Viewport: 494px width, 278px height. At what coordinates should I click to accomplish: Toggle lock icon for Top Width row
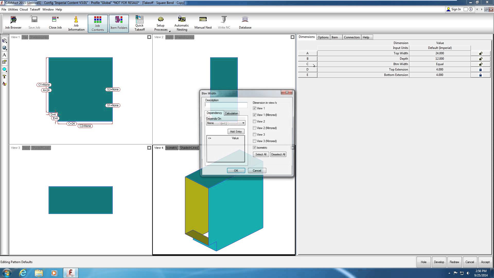tap(480, 53)
